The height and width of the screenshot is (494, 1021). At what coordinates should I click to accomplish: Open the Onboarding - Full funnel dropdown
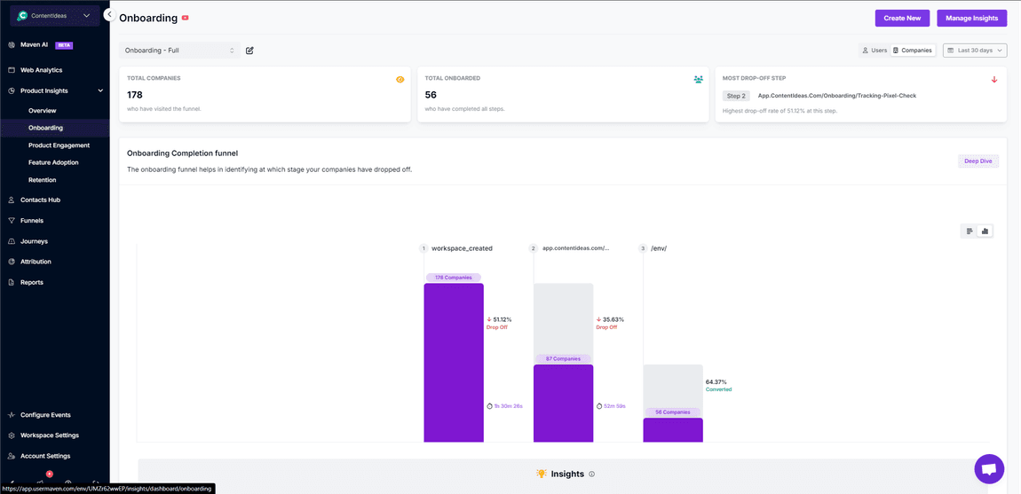[x=179, y=51]
